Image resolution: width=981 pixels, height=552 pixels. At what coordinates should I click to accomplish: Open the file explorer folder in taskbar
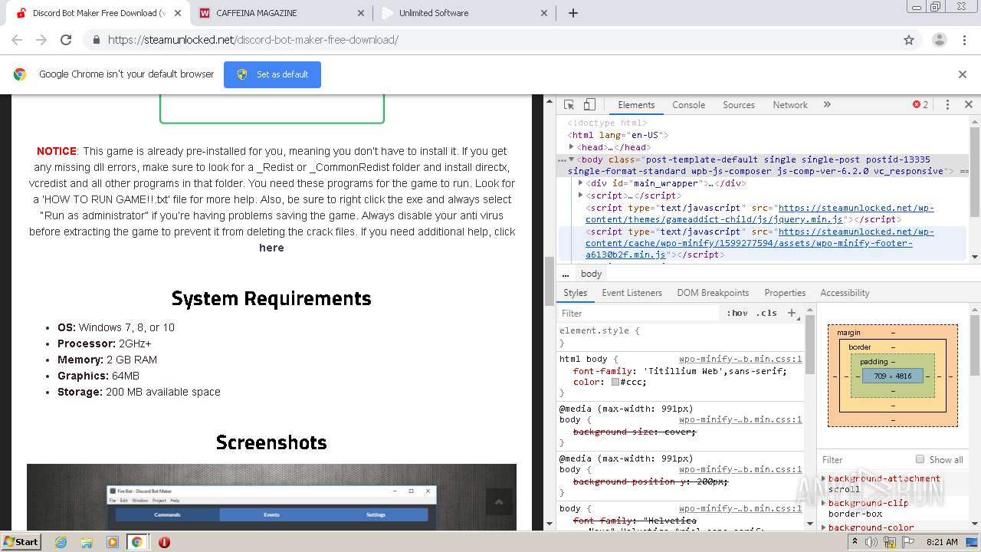point(87,542)
